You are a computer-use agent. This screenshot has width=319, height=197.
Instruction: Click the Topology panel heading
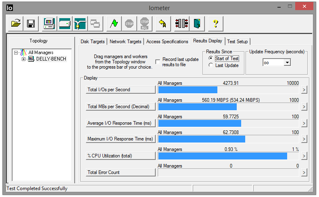pos(38,41)
